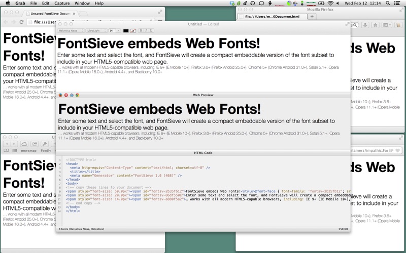Click the Firefox bookmarks menu icon
The width and height of the screenshot is (406, 253).
398,25
